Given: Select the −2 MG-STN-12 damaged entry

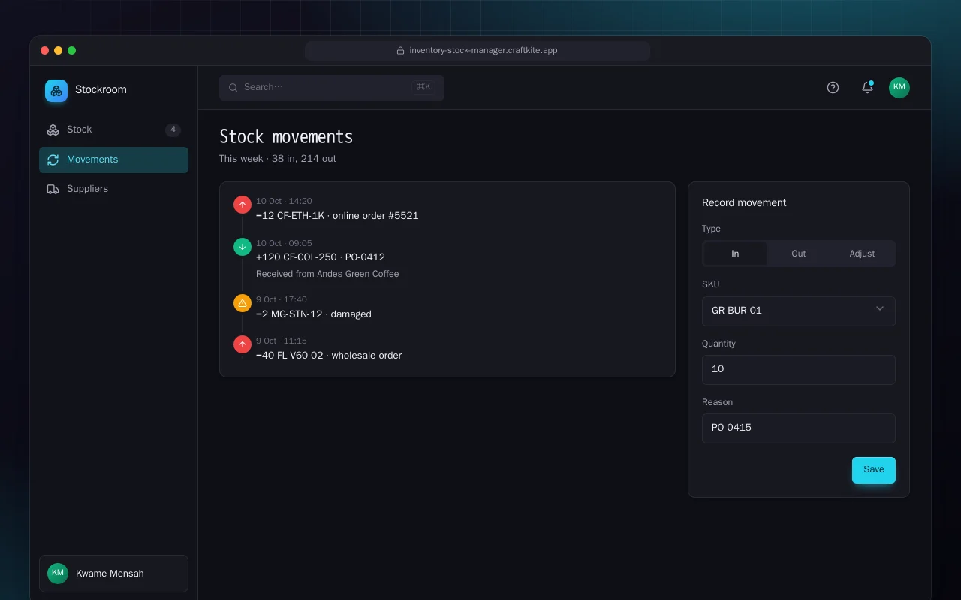Looking at the screenshot, I should point(314,314).
